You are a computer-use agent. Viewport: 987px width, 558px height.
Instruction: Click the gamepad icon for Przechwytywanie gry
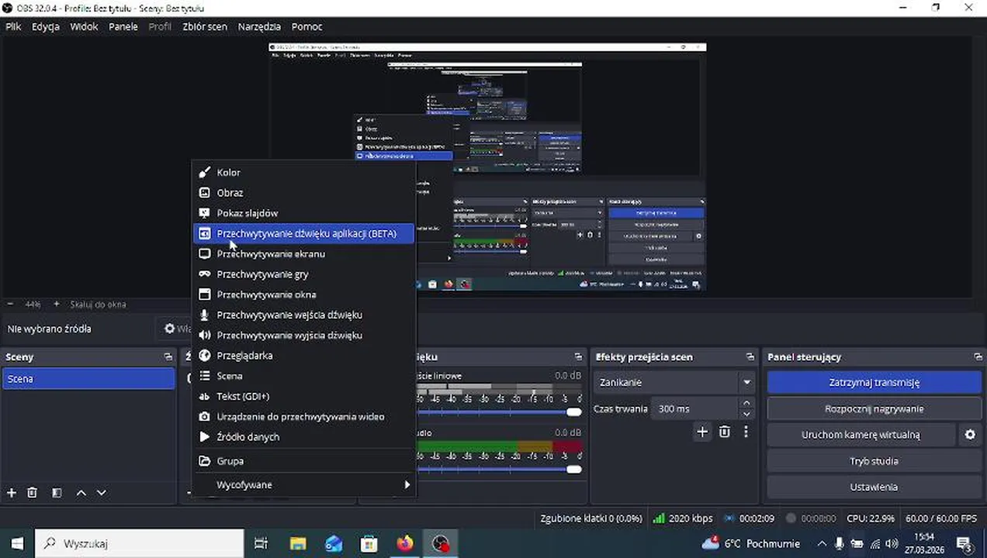(205, 274)
